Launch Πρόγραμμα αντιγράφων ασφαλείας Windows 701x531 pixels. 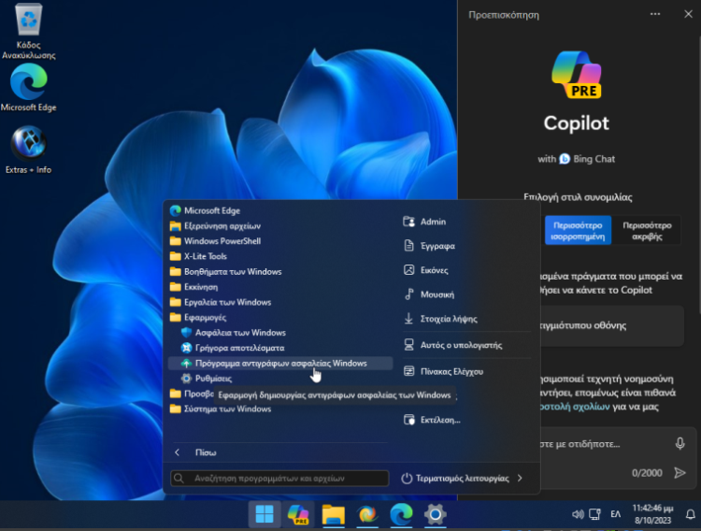(280, 364)
